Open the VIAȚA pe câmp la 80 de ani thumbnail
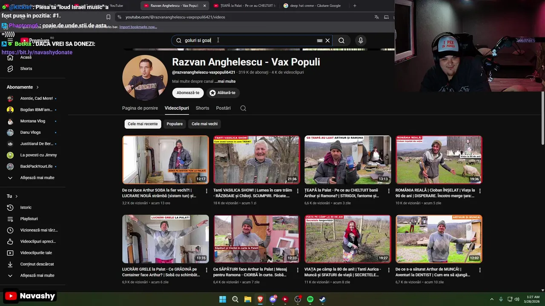545x306 pixels. tap(347, 239)
